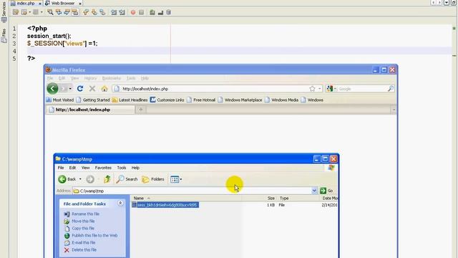Click the Shift Line Left icon
This screenshot has width=458, height=258.
coord(114,12)
